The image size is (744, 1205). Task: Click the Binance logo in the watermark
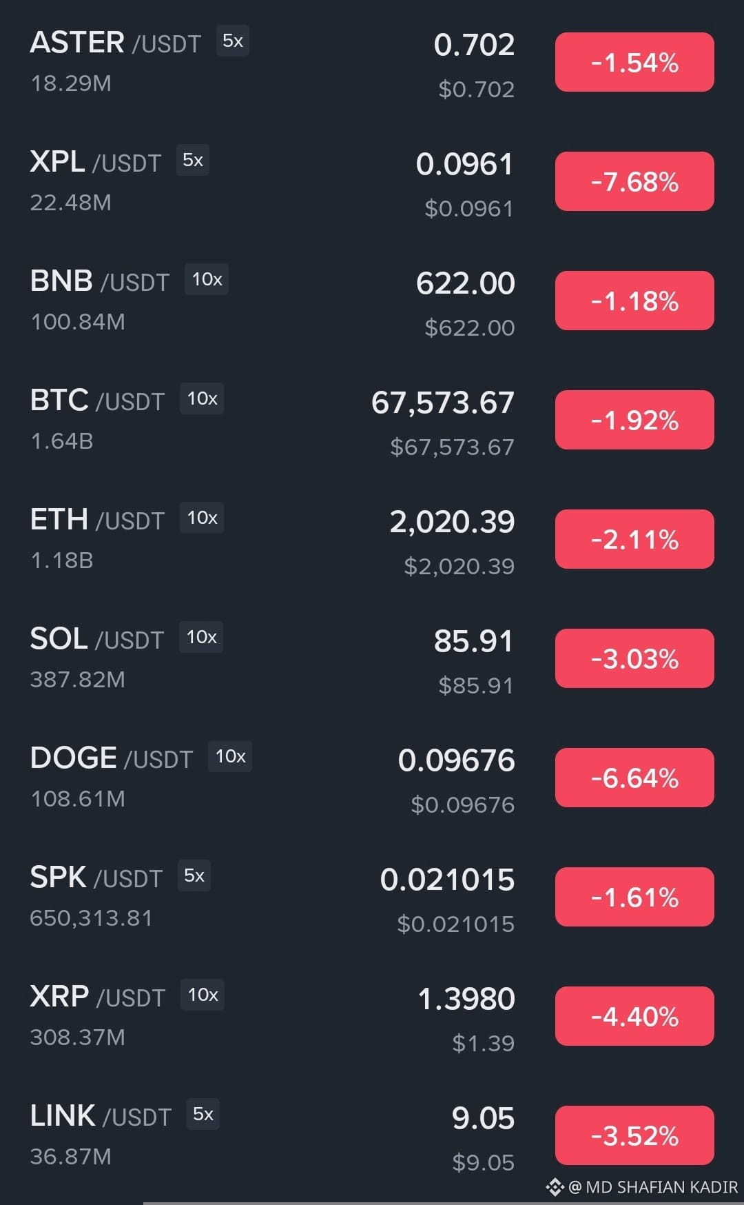tap(555, 1187)
